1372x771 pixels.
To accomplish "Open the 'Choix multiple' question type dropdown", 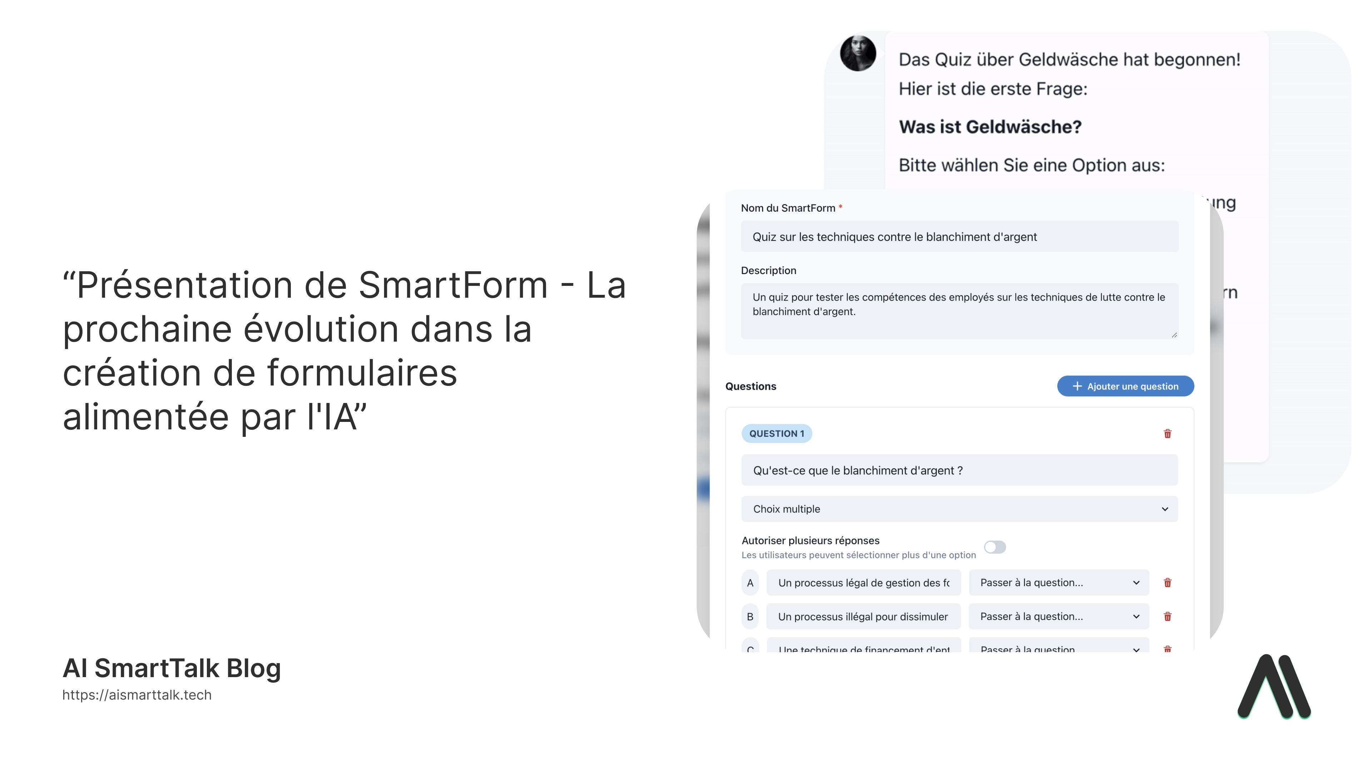I will coord(959,509).
